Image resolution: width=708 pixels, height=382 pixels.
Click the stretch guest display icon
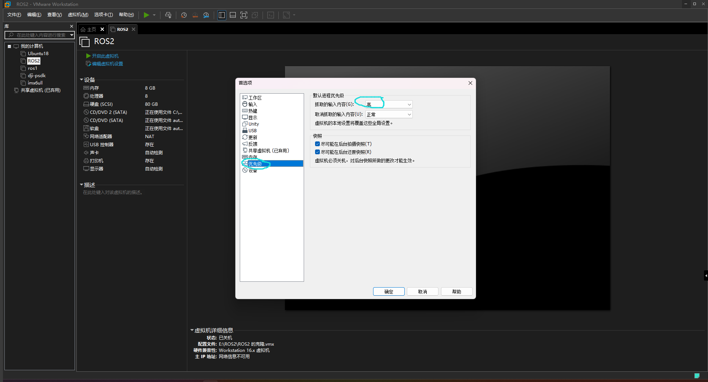pos(286,15)
